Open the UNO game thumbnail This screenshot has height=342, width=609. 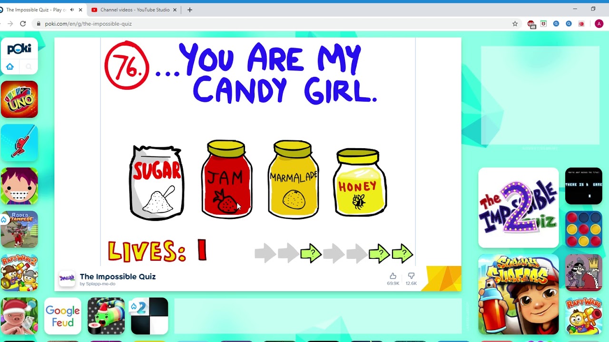(x=20, y=99)
